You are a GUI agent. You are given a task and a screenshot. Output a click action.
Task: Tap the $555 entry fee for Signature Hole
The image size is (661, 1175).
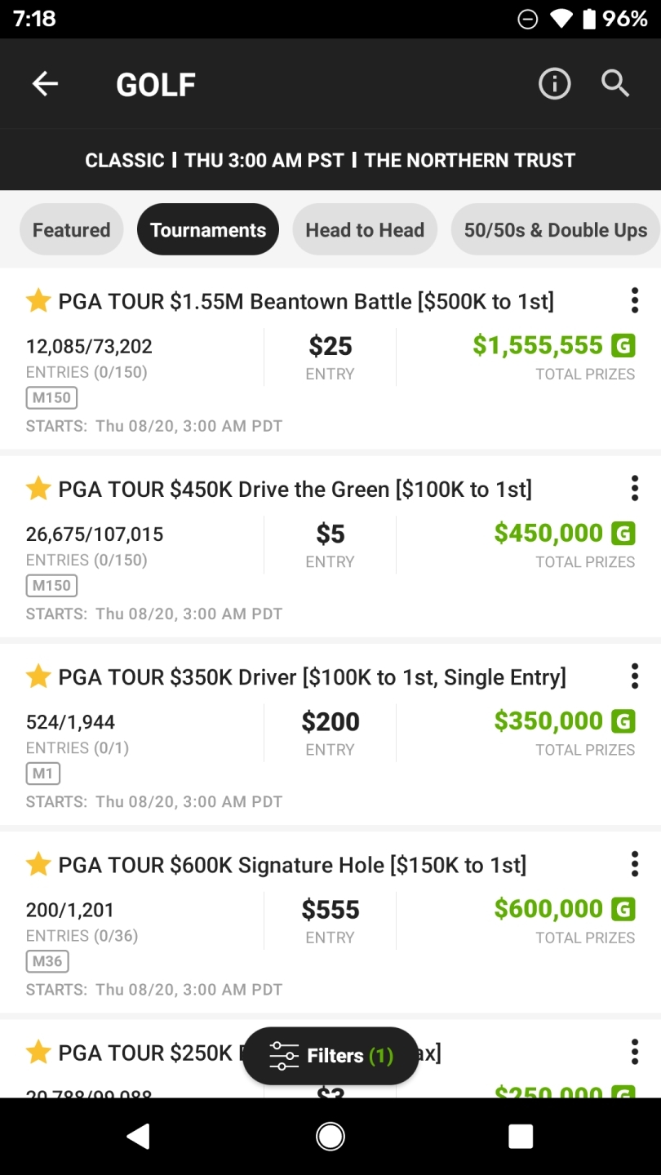click(x=330, y=909)
